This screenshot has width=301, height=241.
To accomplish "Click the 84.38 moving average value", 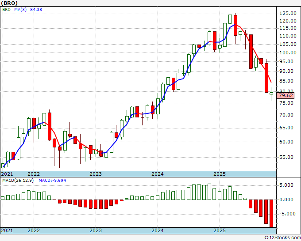I will pos(36,10).
